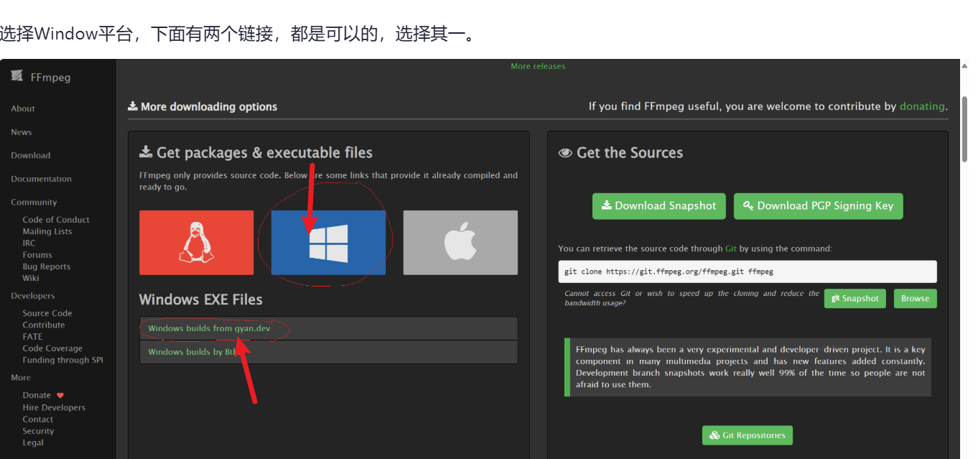
Task: Click the More downloading options heading
Action: tap(202, 106)
